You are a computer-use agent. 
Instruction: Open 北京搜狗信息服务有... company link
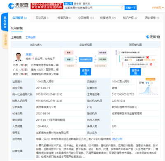(43, 65)
